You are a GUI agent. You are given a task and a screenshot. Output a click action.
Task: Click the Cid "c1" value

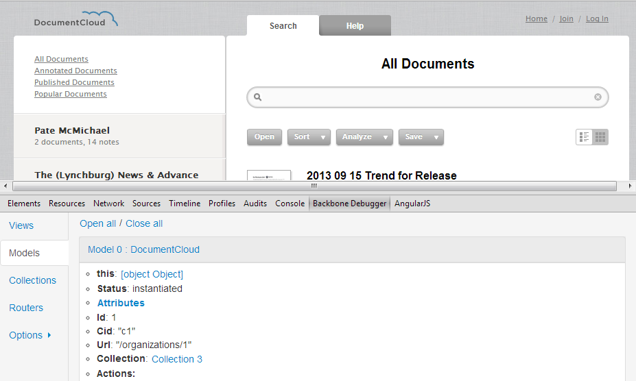point(126,331)
